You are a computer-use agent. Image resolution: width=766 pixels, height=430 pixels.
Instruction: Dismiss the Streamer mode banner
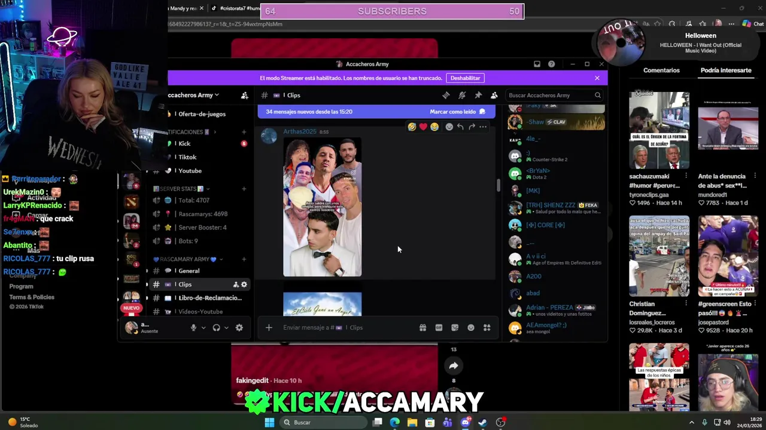coord(597,78)
